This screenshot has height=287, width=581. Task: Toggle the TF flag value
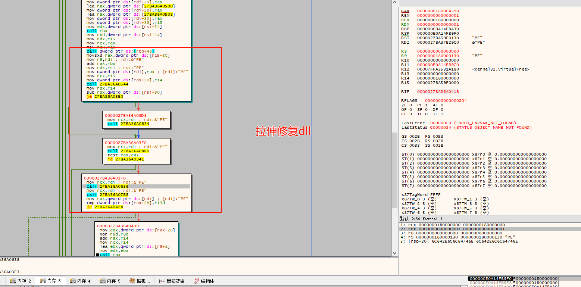pos(426,114)
